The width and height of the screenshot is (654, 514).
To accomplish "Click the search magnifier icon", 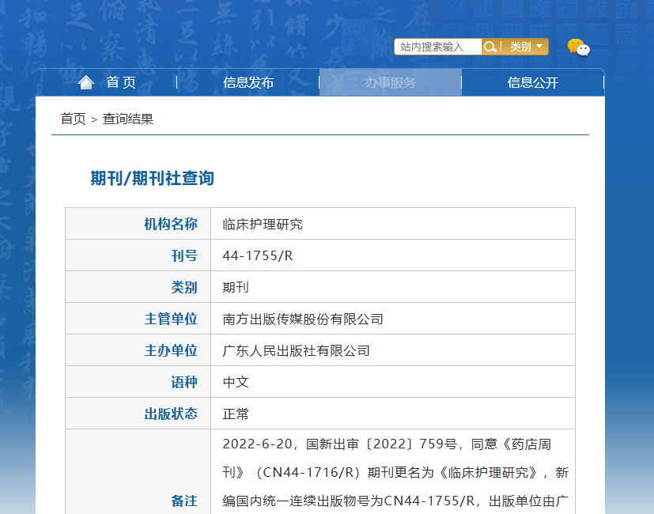I will click(490, 47).
